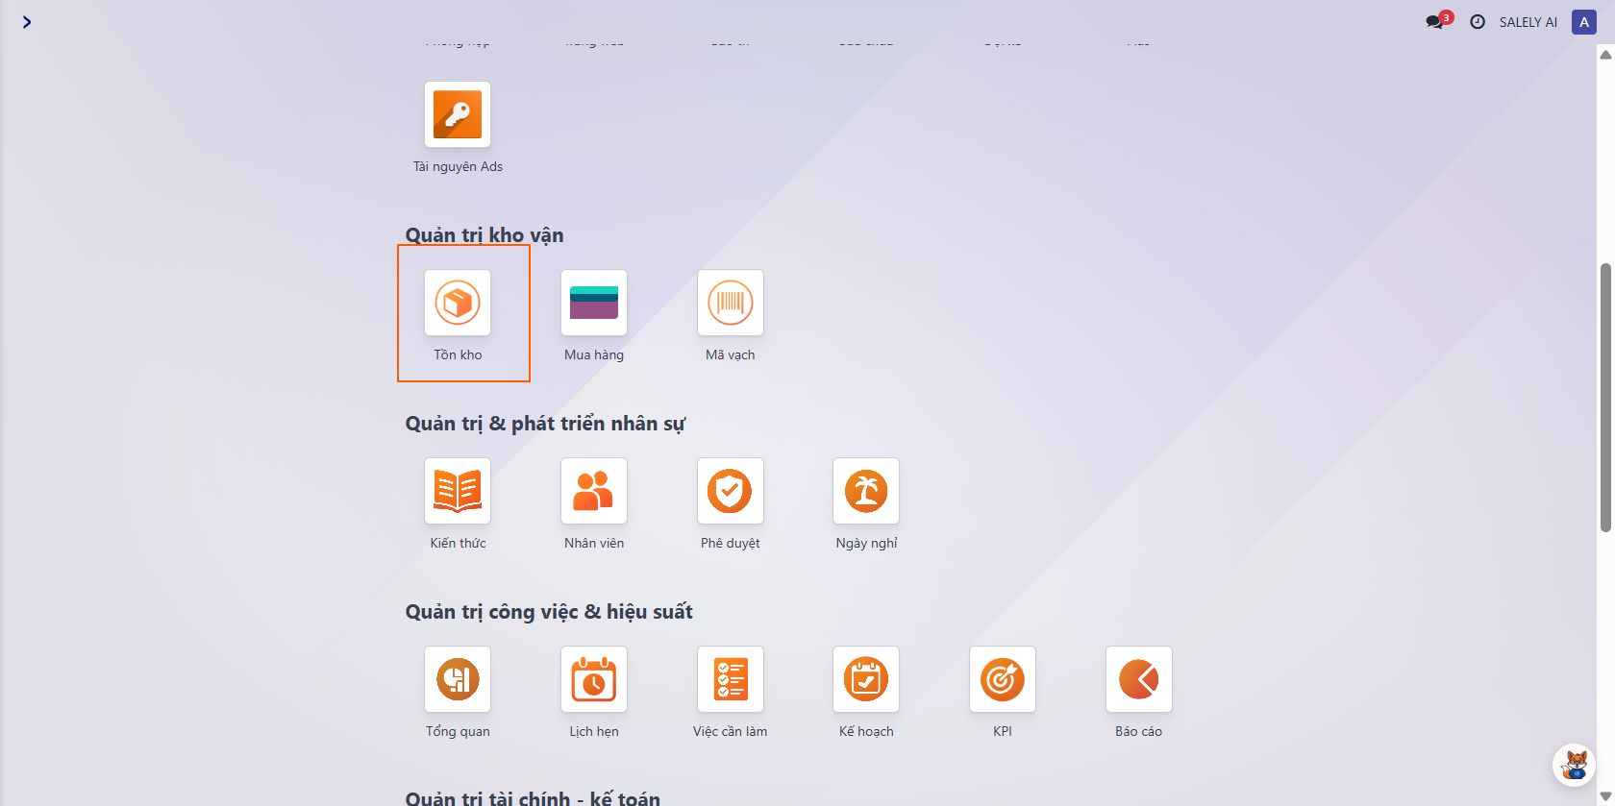This screenshot has height=806, width=1615.
Task: Open the Nhân viên employees app
Action: (x=594, y=492)
